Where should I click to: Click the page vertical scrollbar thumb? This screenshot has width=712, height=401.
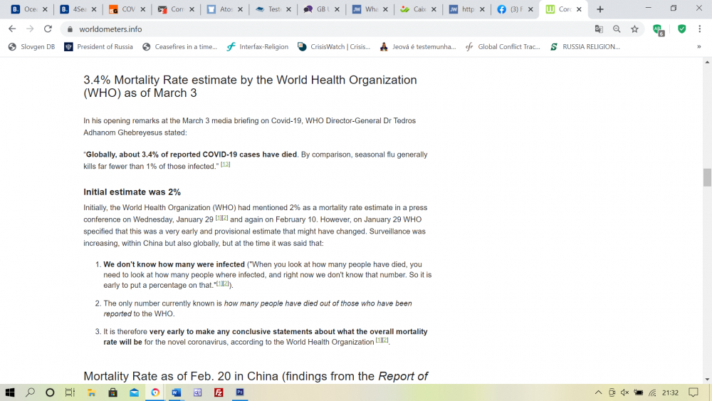pyautogui.click(x=707, y=177)
